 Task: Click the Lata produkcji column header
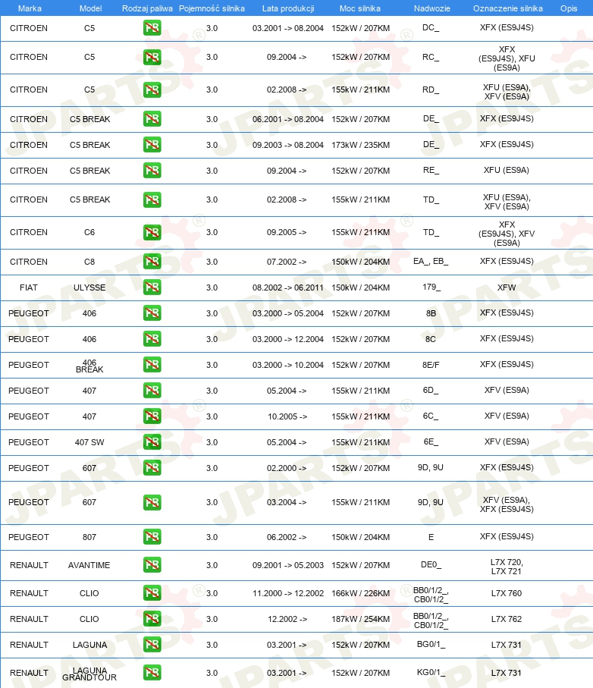click(288, 8)
